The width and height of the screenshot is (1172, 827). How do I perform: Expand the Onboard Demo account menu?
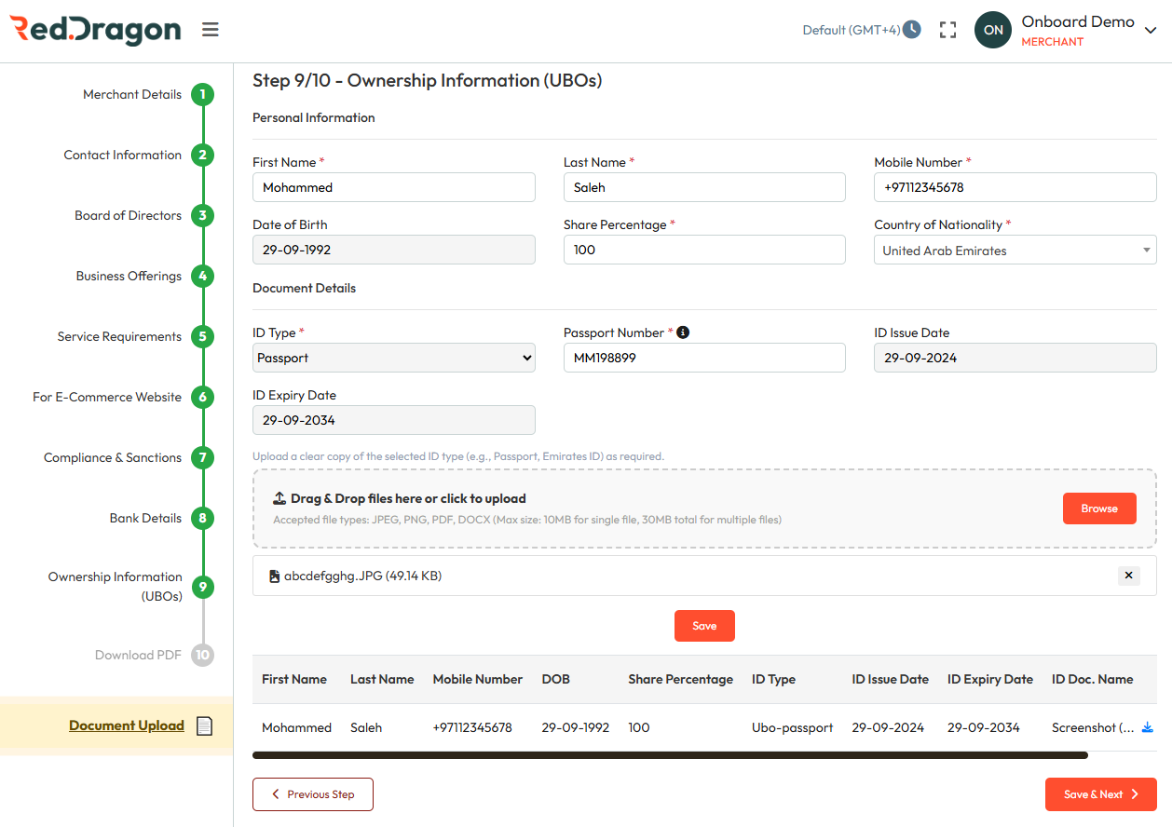click(1151, 30)
